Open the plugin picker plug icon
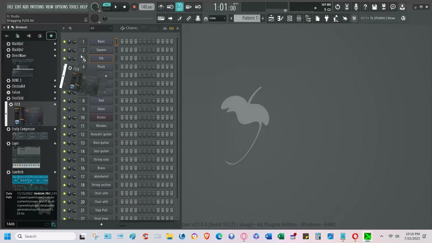Image resolution: width=432 pixels, height=243 pixels. 326,18
